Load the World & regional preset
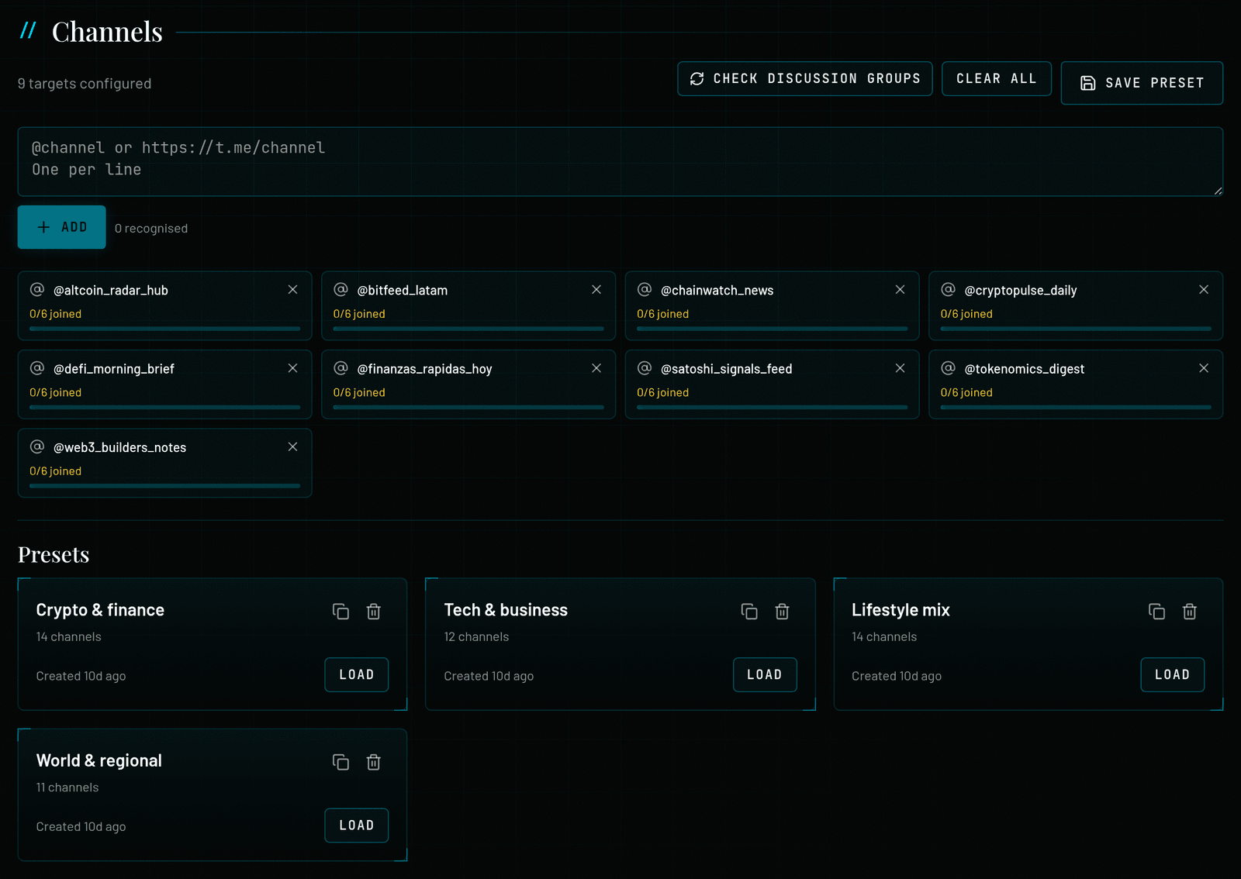 point(357,826)
